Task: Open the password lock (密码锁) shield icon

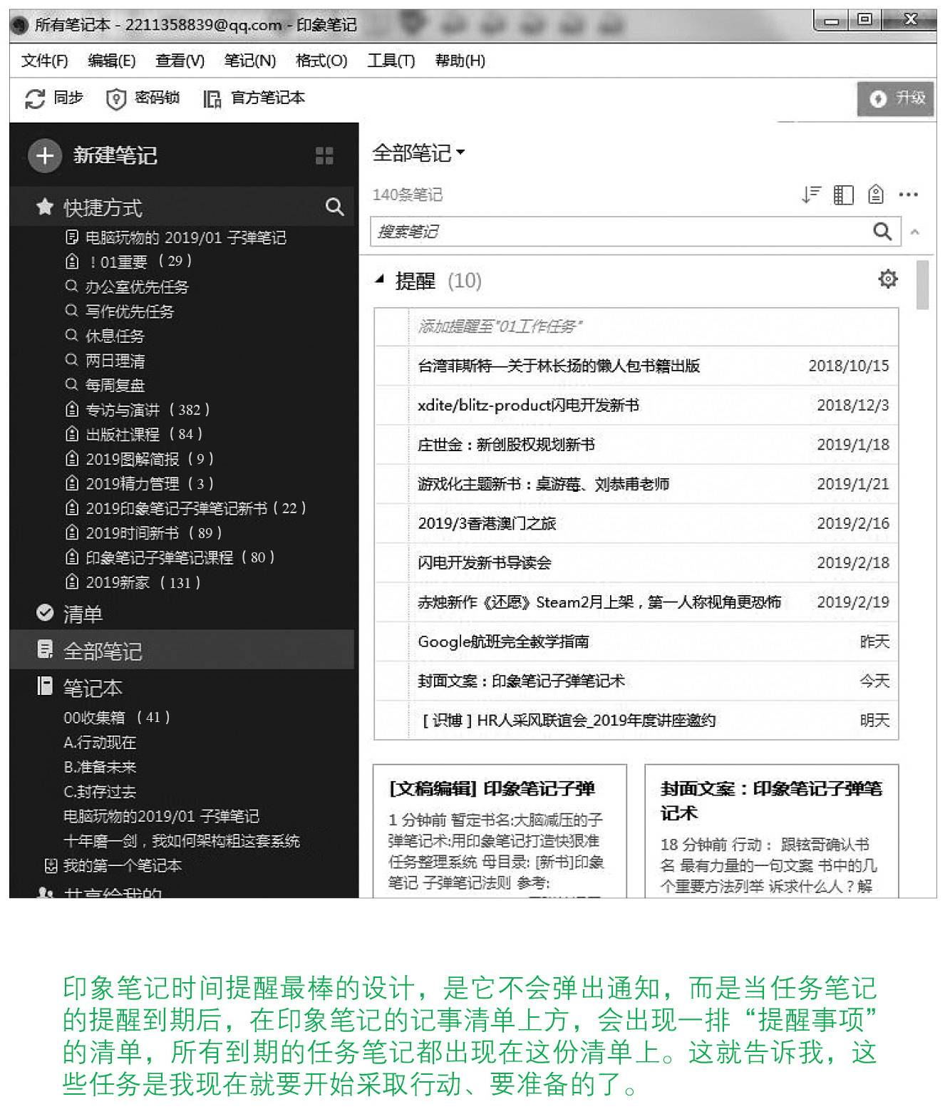Action: click(115, 98)
